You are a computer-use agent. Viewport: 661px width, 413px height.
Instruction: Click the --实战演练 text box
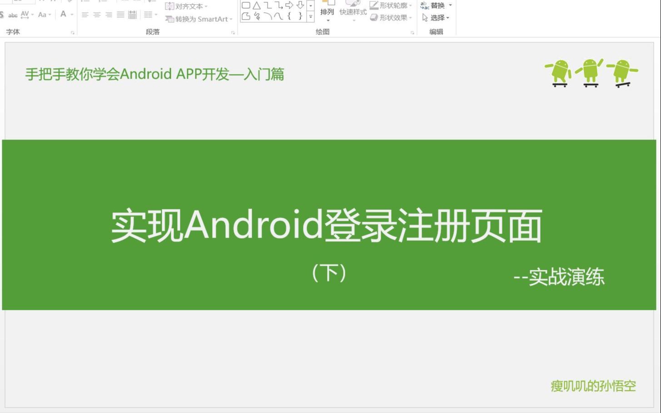click(559, 277)
